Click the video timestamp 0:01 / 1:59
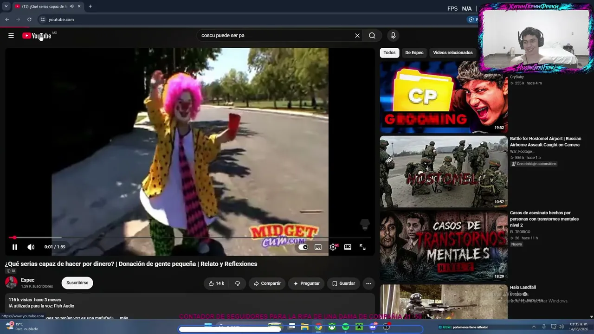The width and height of the screenshot is (594, 334). coord(55,247)
